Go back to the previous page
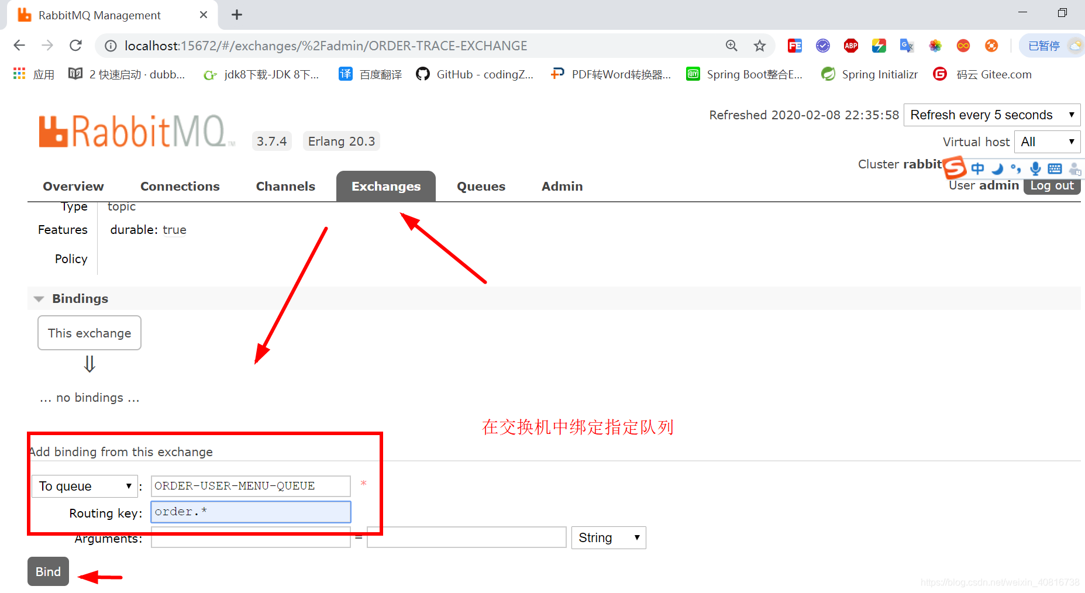This screenshot has height=593, width=1085. click(19, 46)
